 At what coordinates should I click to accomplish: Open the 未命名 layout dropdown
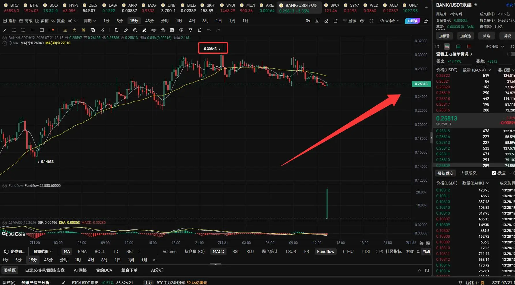point(389,21)
